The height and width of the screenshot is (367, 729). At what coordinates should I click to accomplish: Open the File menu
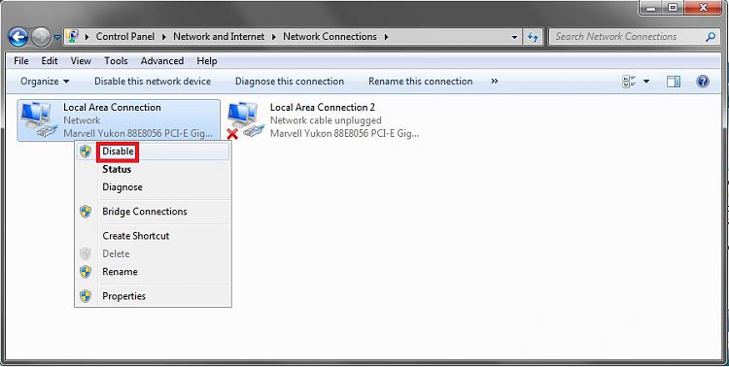click(21, 61)
